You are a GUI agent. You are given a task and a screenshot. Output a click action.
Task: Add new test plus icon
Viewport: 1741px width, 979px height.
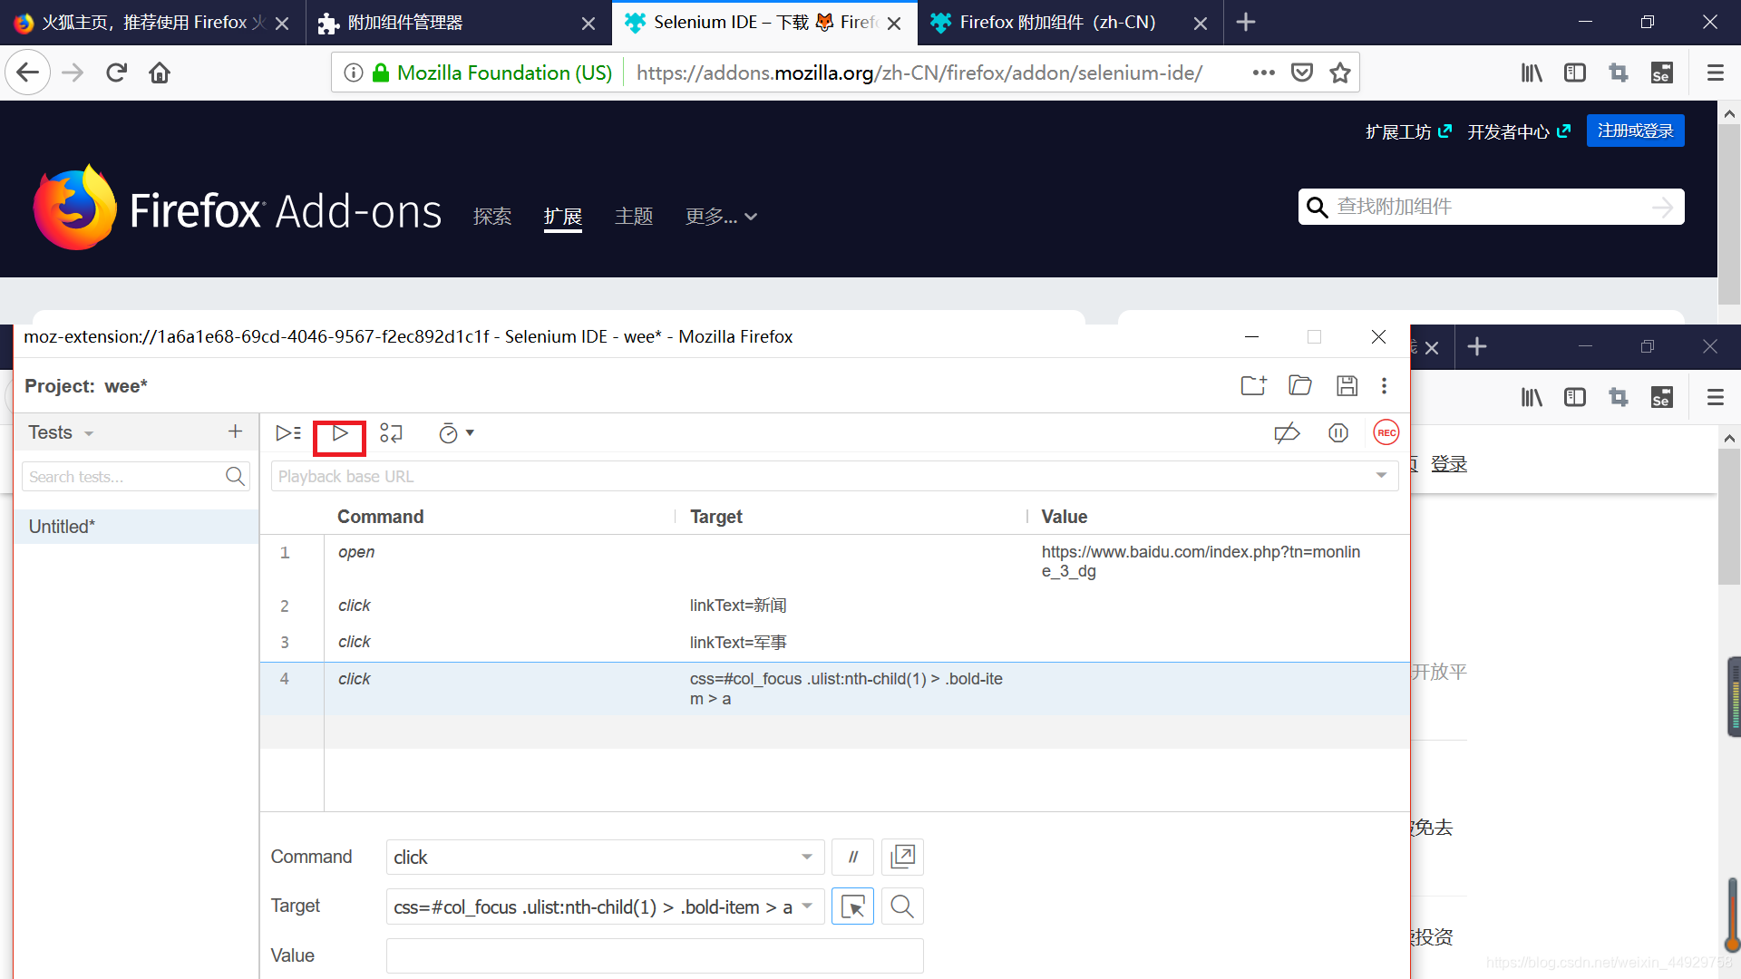click(235, 431)
